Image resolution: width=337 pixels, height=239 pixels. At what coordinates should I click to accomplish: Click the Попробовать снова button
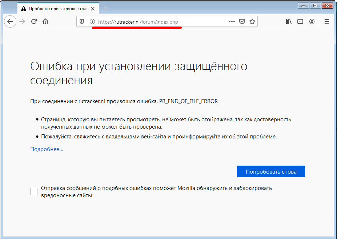[x=270, y=171]
